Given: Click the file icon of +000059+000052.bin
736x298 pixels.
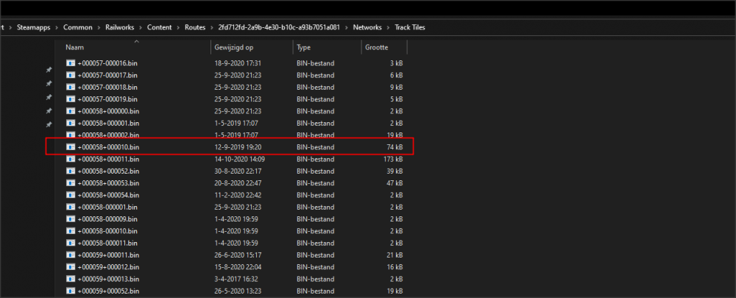Looking at the screenshot, I should pos(71,291).
